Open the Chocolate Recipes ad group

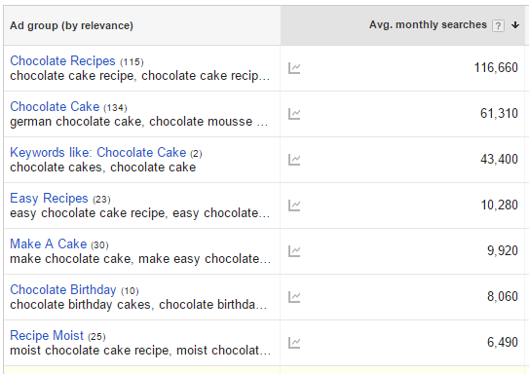tap(62, 61)
